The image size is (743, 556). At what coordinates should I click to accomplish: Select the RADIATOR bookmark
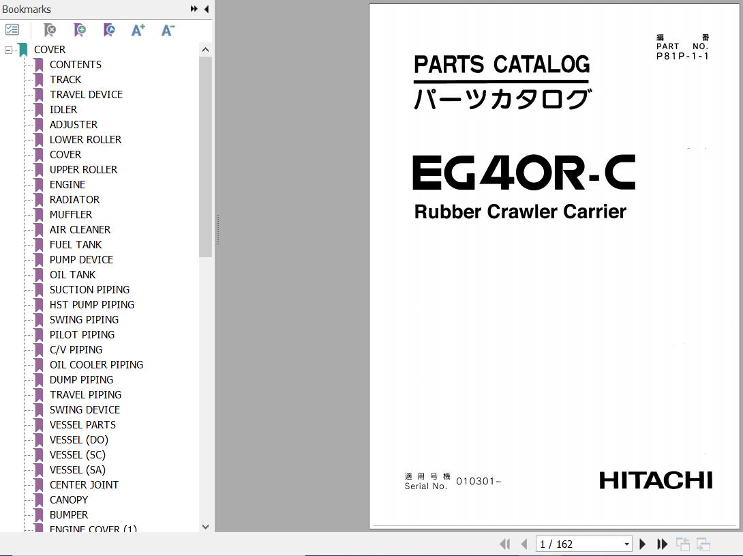74,200
